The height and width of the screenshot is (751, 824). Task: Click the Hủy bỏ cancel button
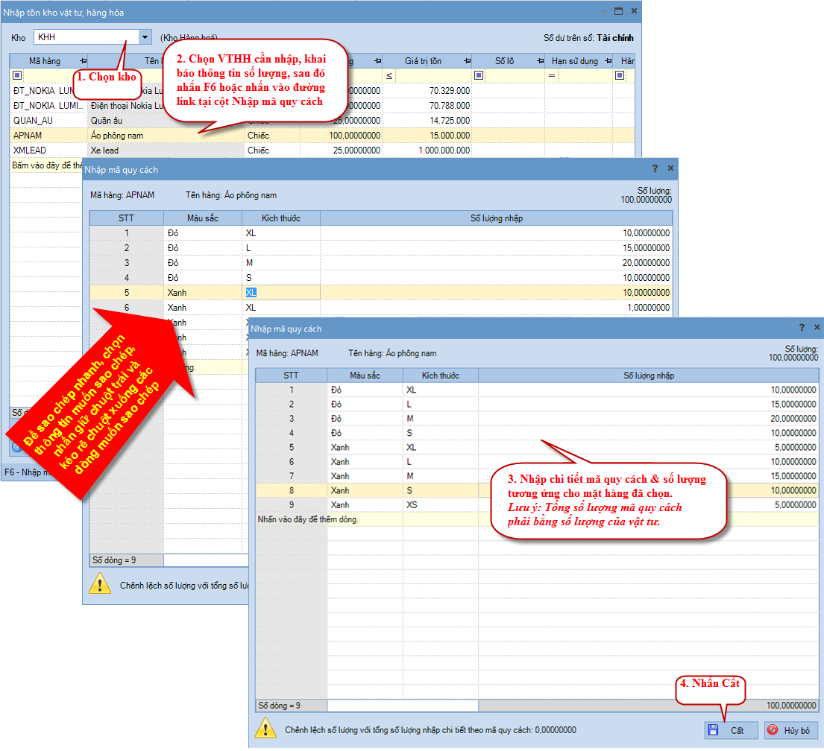click(790, 730)
